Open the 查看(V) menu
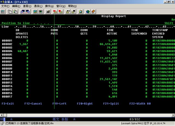This screenshot has width=175, height=126. click(x=27, y=6)
